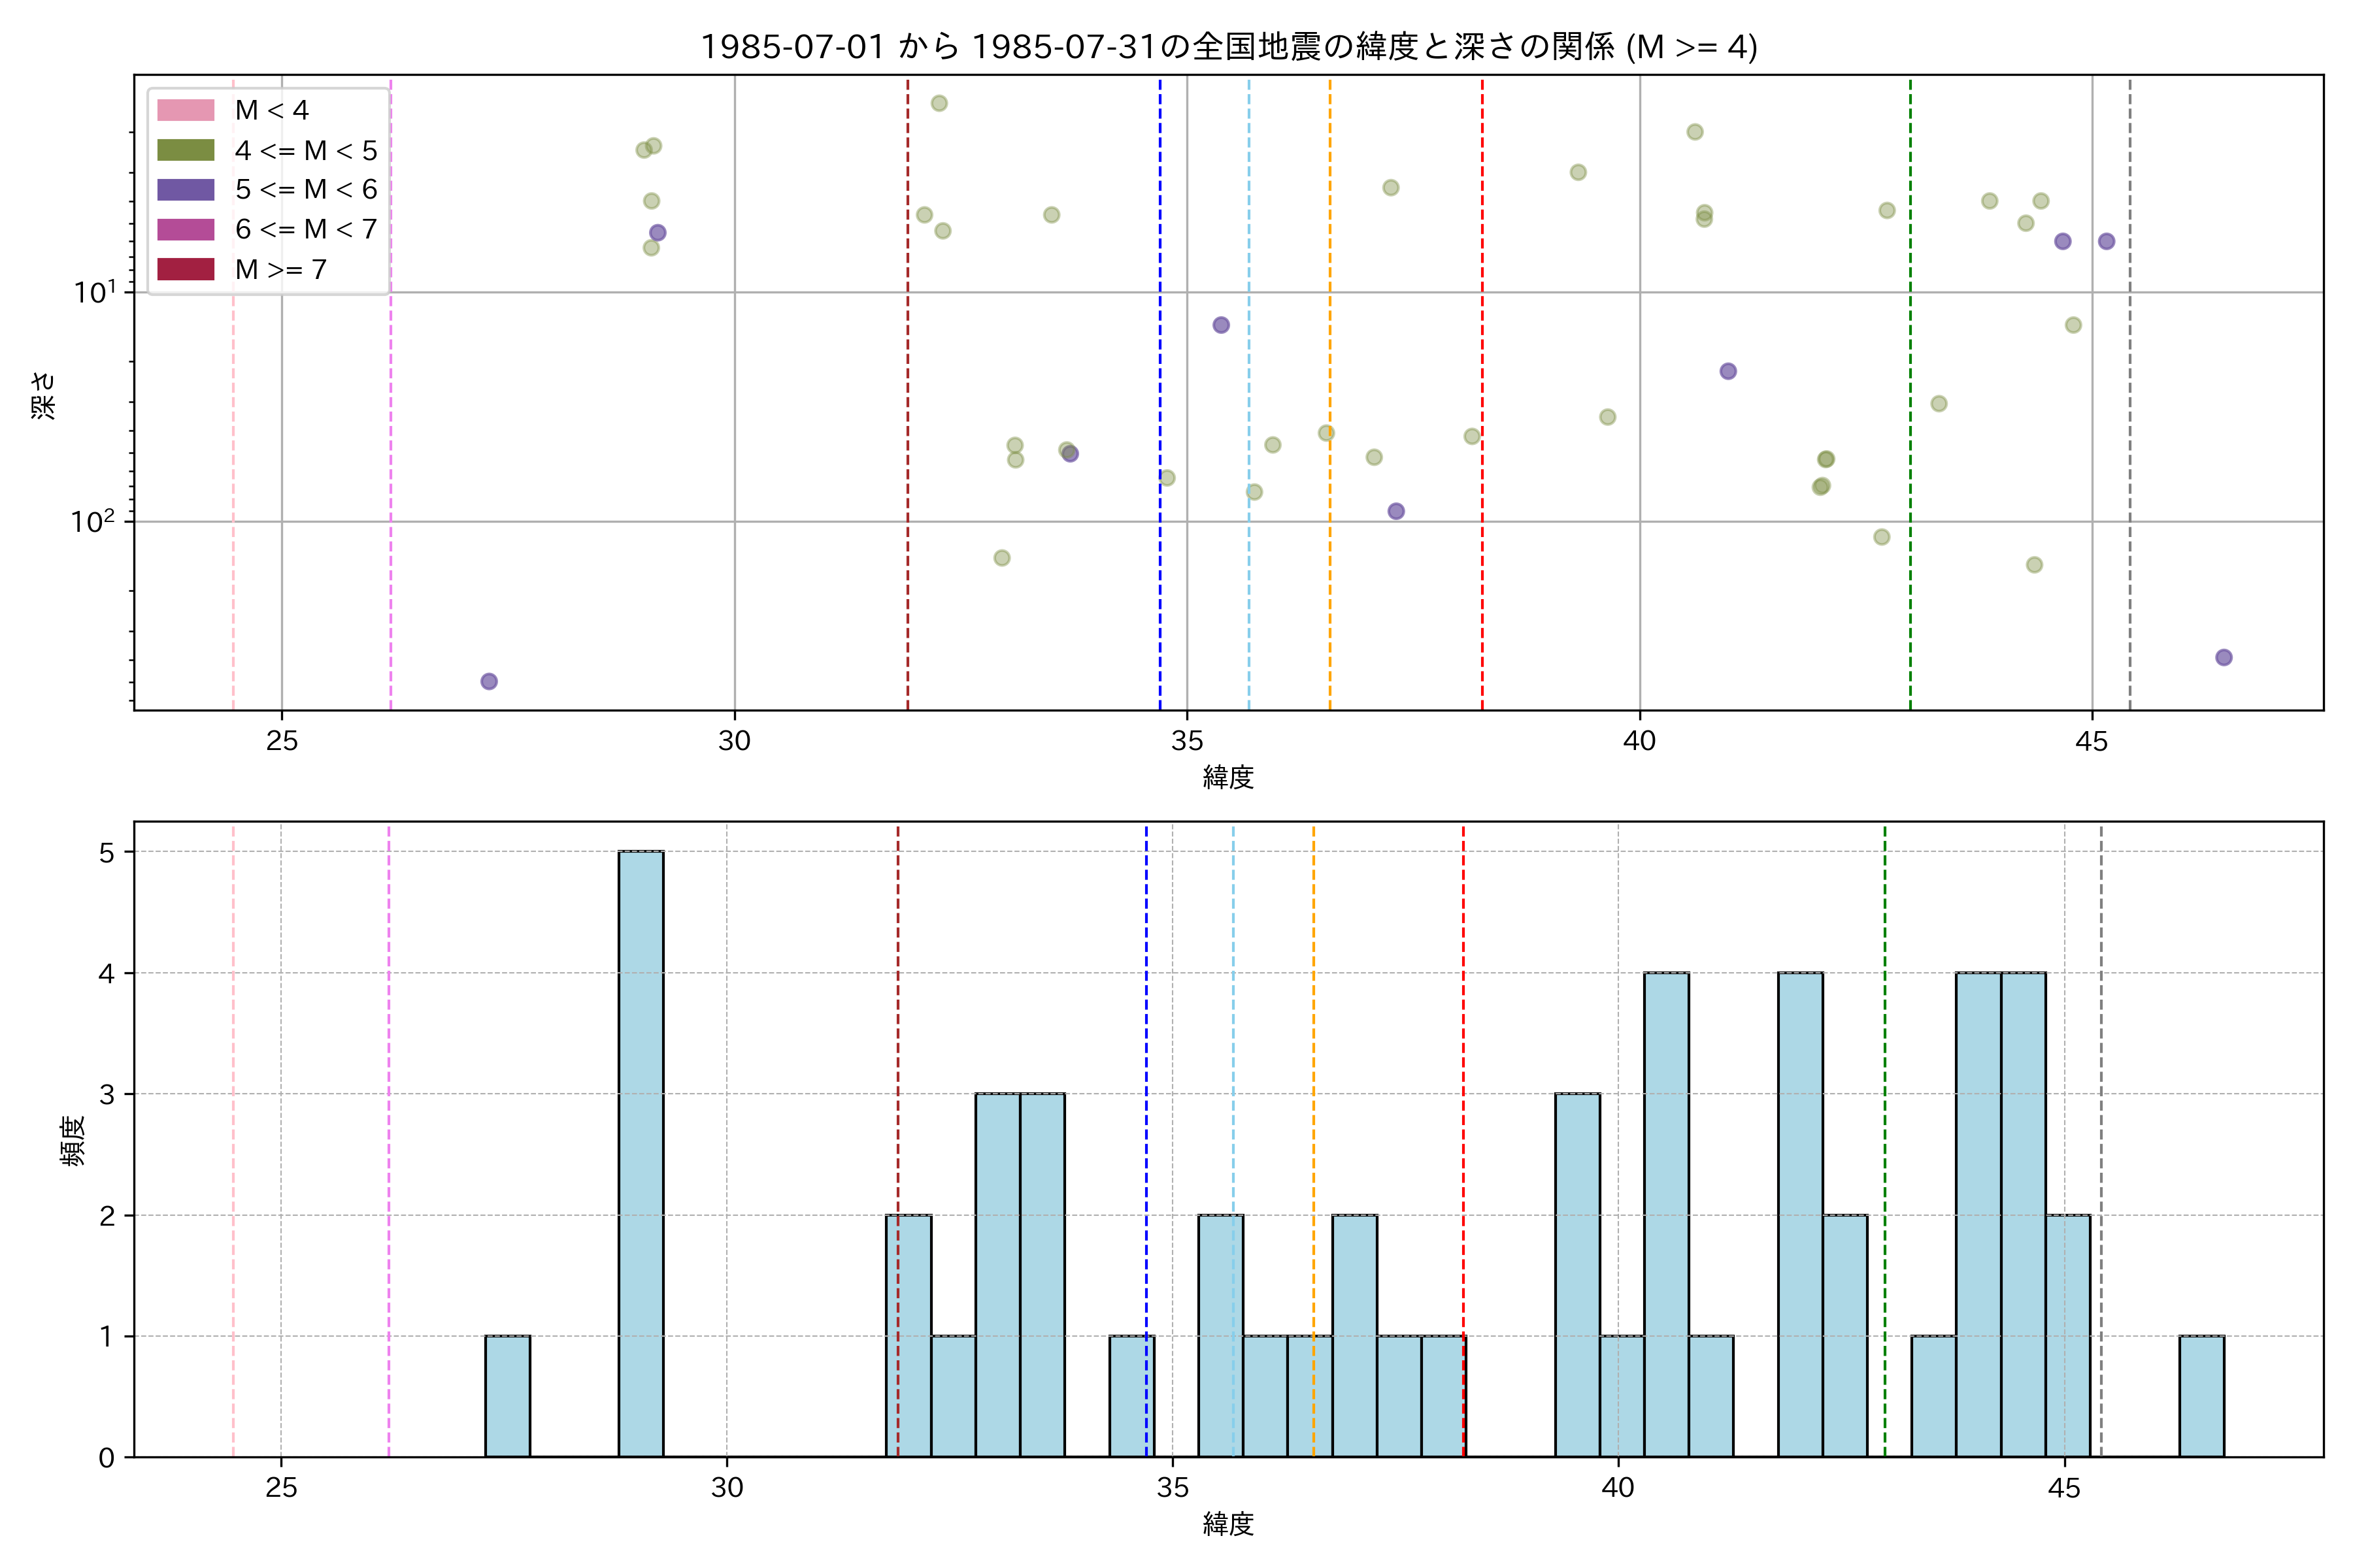Viewport: 2353px width, 1568px height.
Task: Click the magenta 6 <= M < 7 swatch
Action: coord(185,229)
